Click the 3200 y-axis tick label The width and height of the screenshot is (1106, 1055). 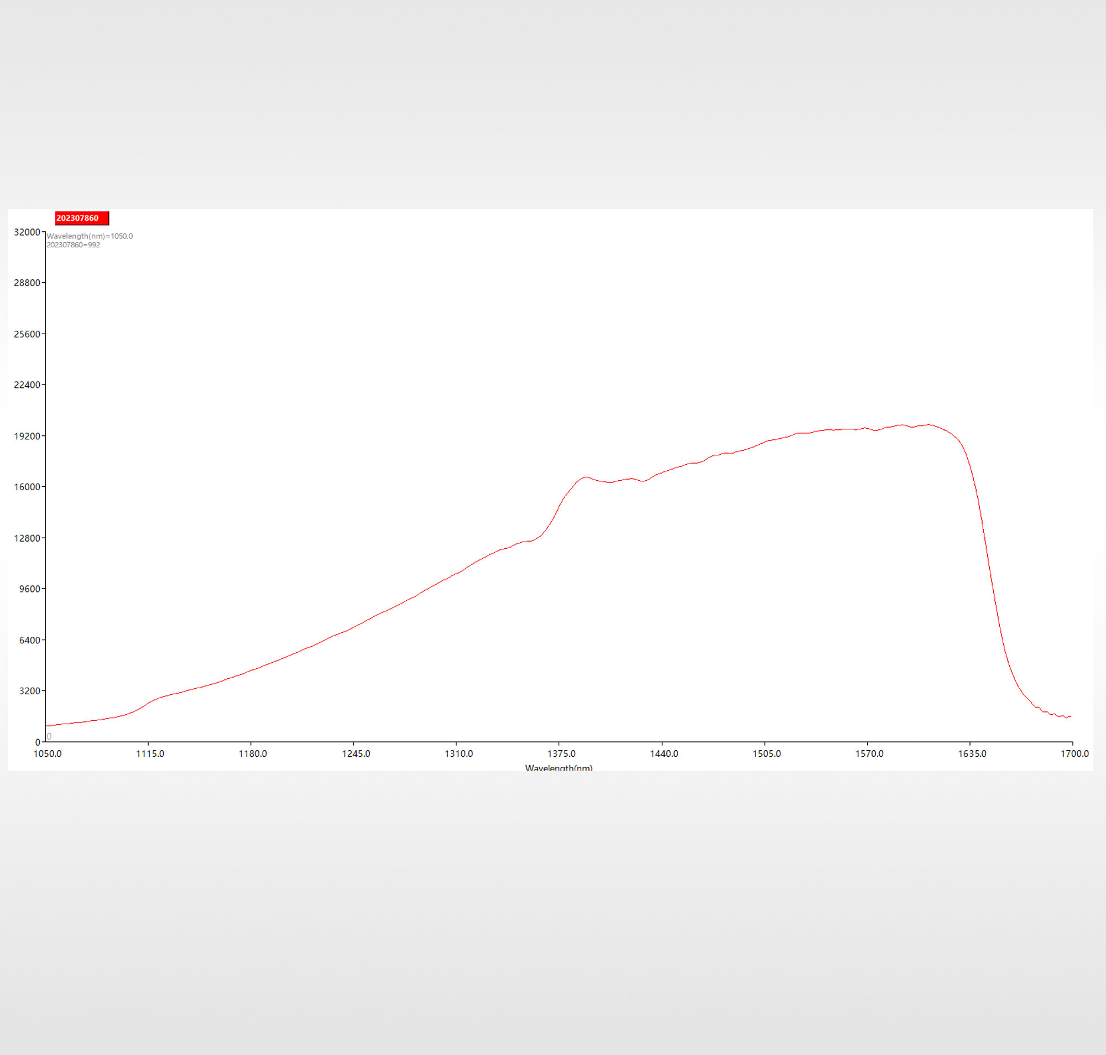pos(29,691)
